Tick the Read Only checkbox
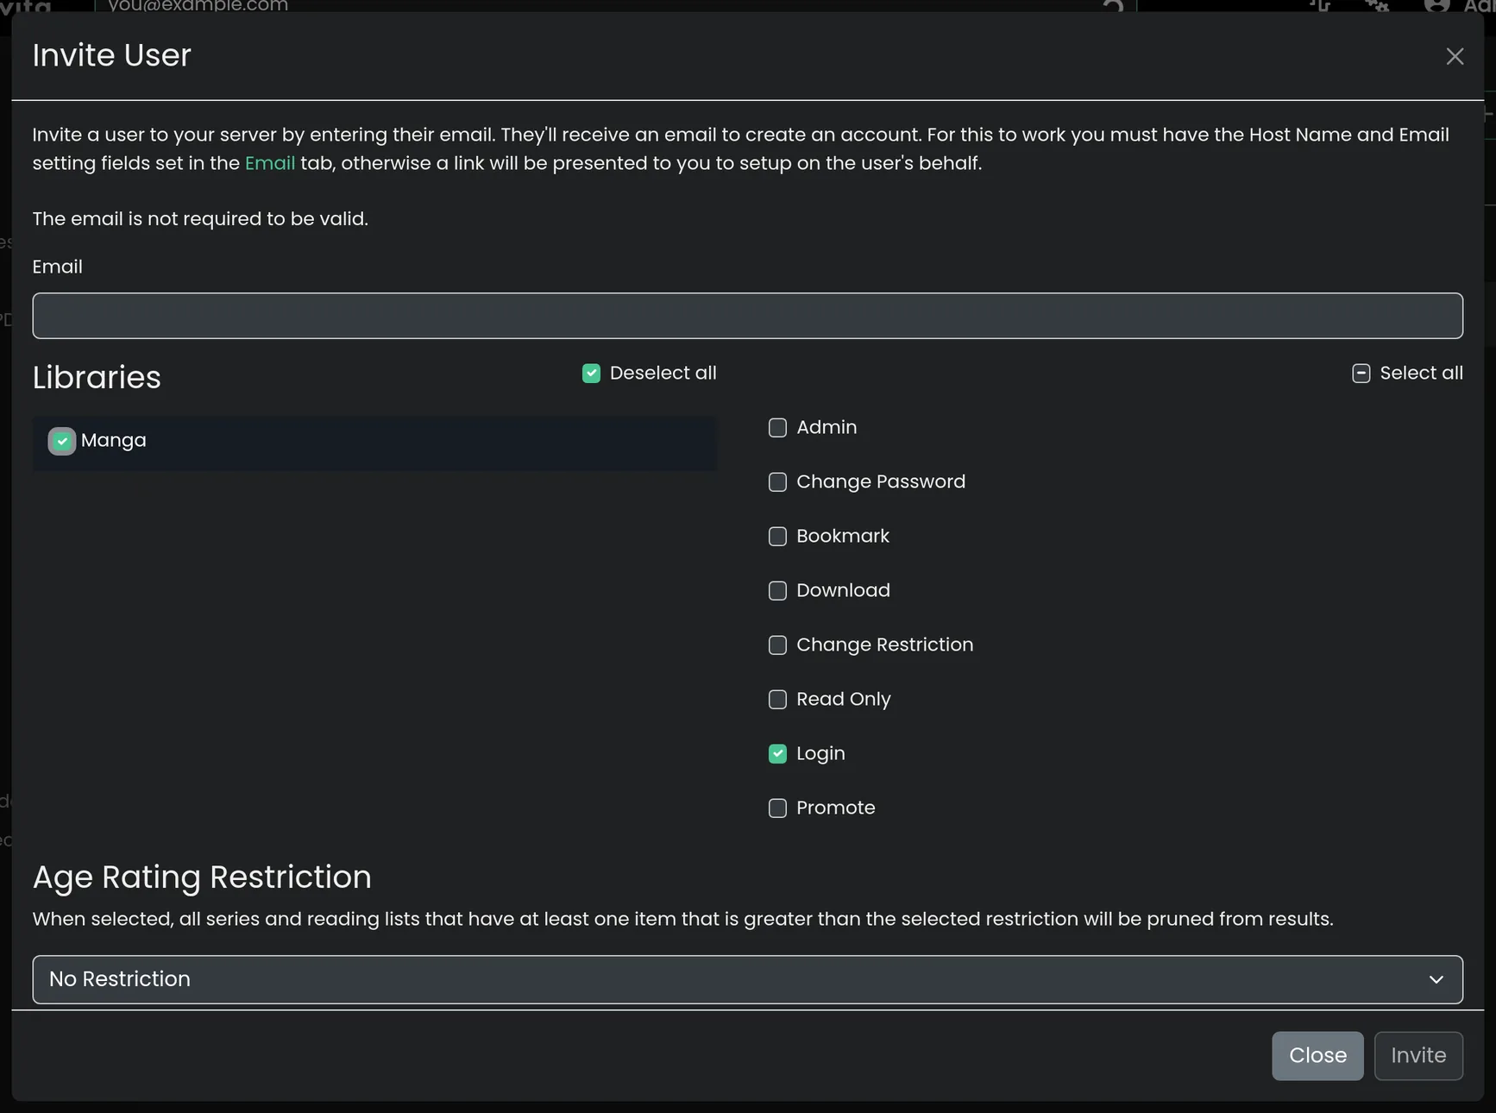This screenshot has height=1113, width=1496. point(777,700)
